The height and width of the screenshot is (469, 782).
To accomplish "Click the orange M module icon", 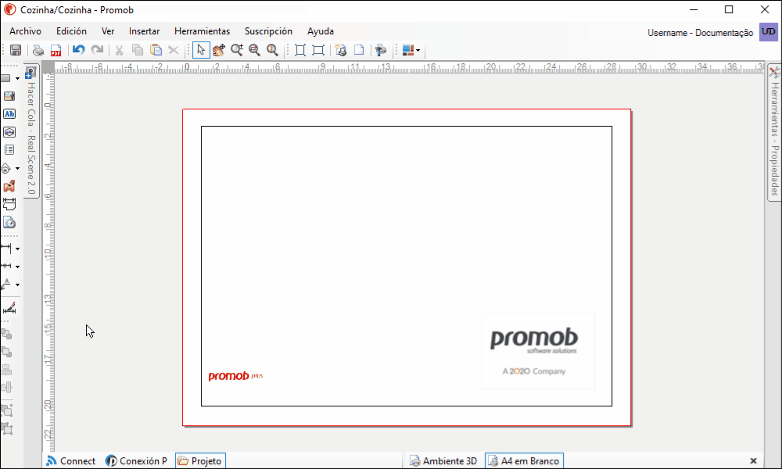I will [9, 186].
